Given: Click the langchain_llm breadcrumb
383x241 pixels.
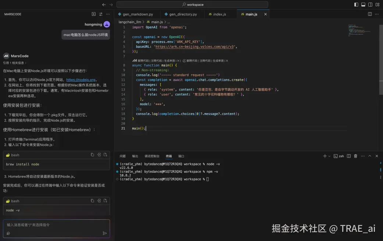Looking at the screenshot, I should 130,22.
